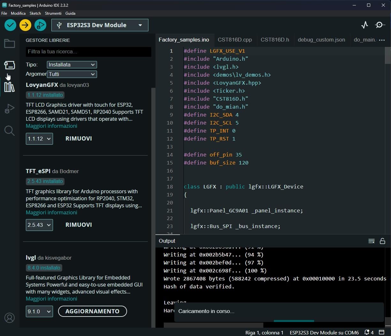Open the Tipo dropdown set to Installata

[72, 65]
